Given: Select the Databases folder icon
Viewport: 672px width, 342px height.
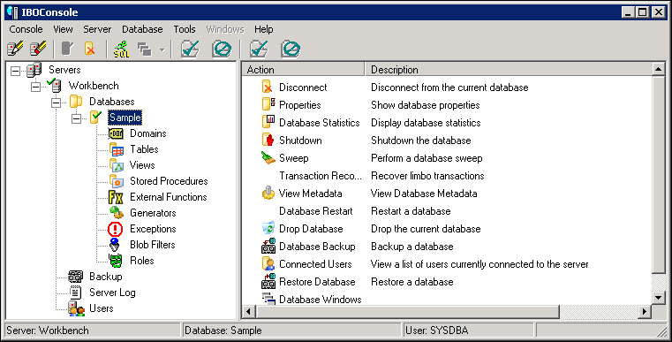Looking at the screenshot, I should tap(76, 102).
